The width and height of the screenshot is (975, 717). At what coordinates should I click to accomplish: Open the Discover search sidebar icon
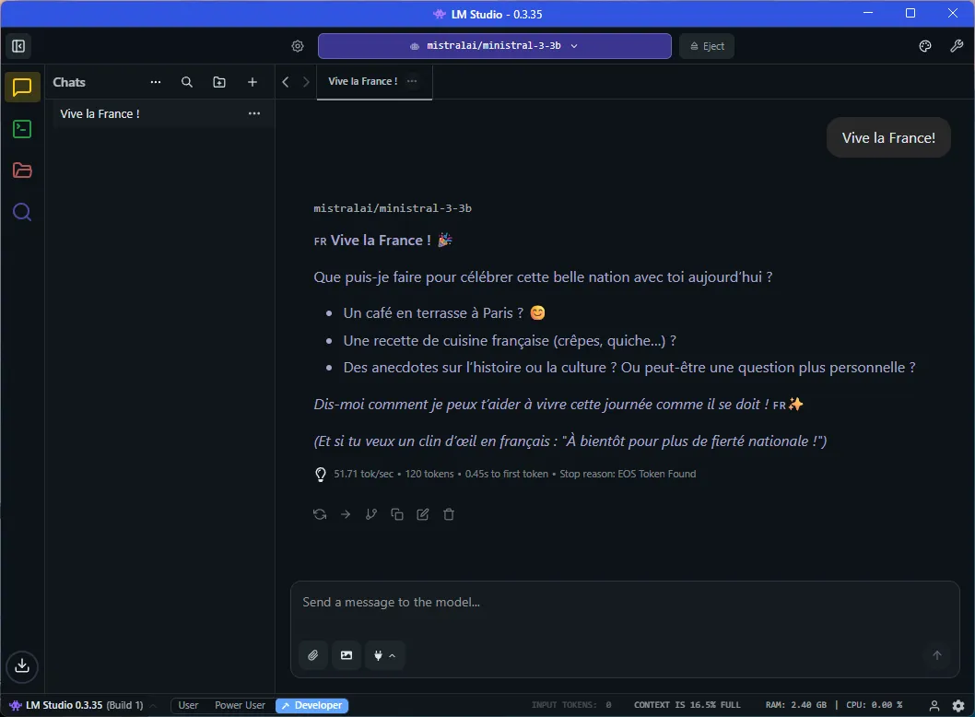21,211
